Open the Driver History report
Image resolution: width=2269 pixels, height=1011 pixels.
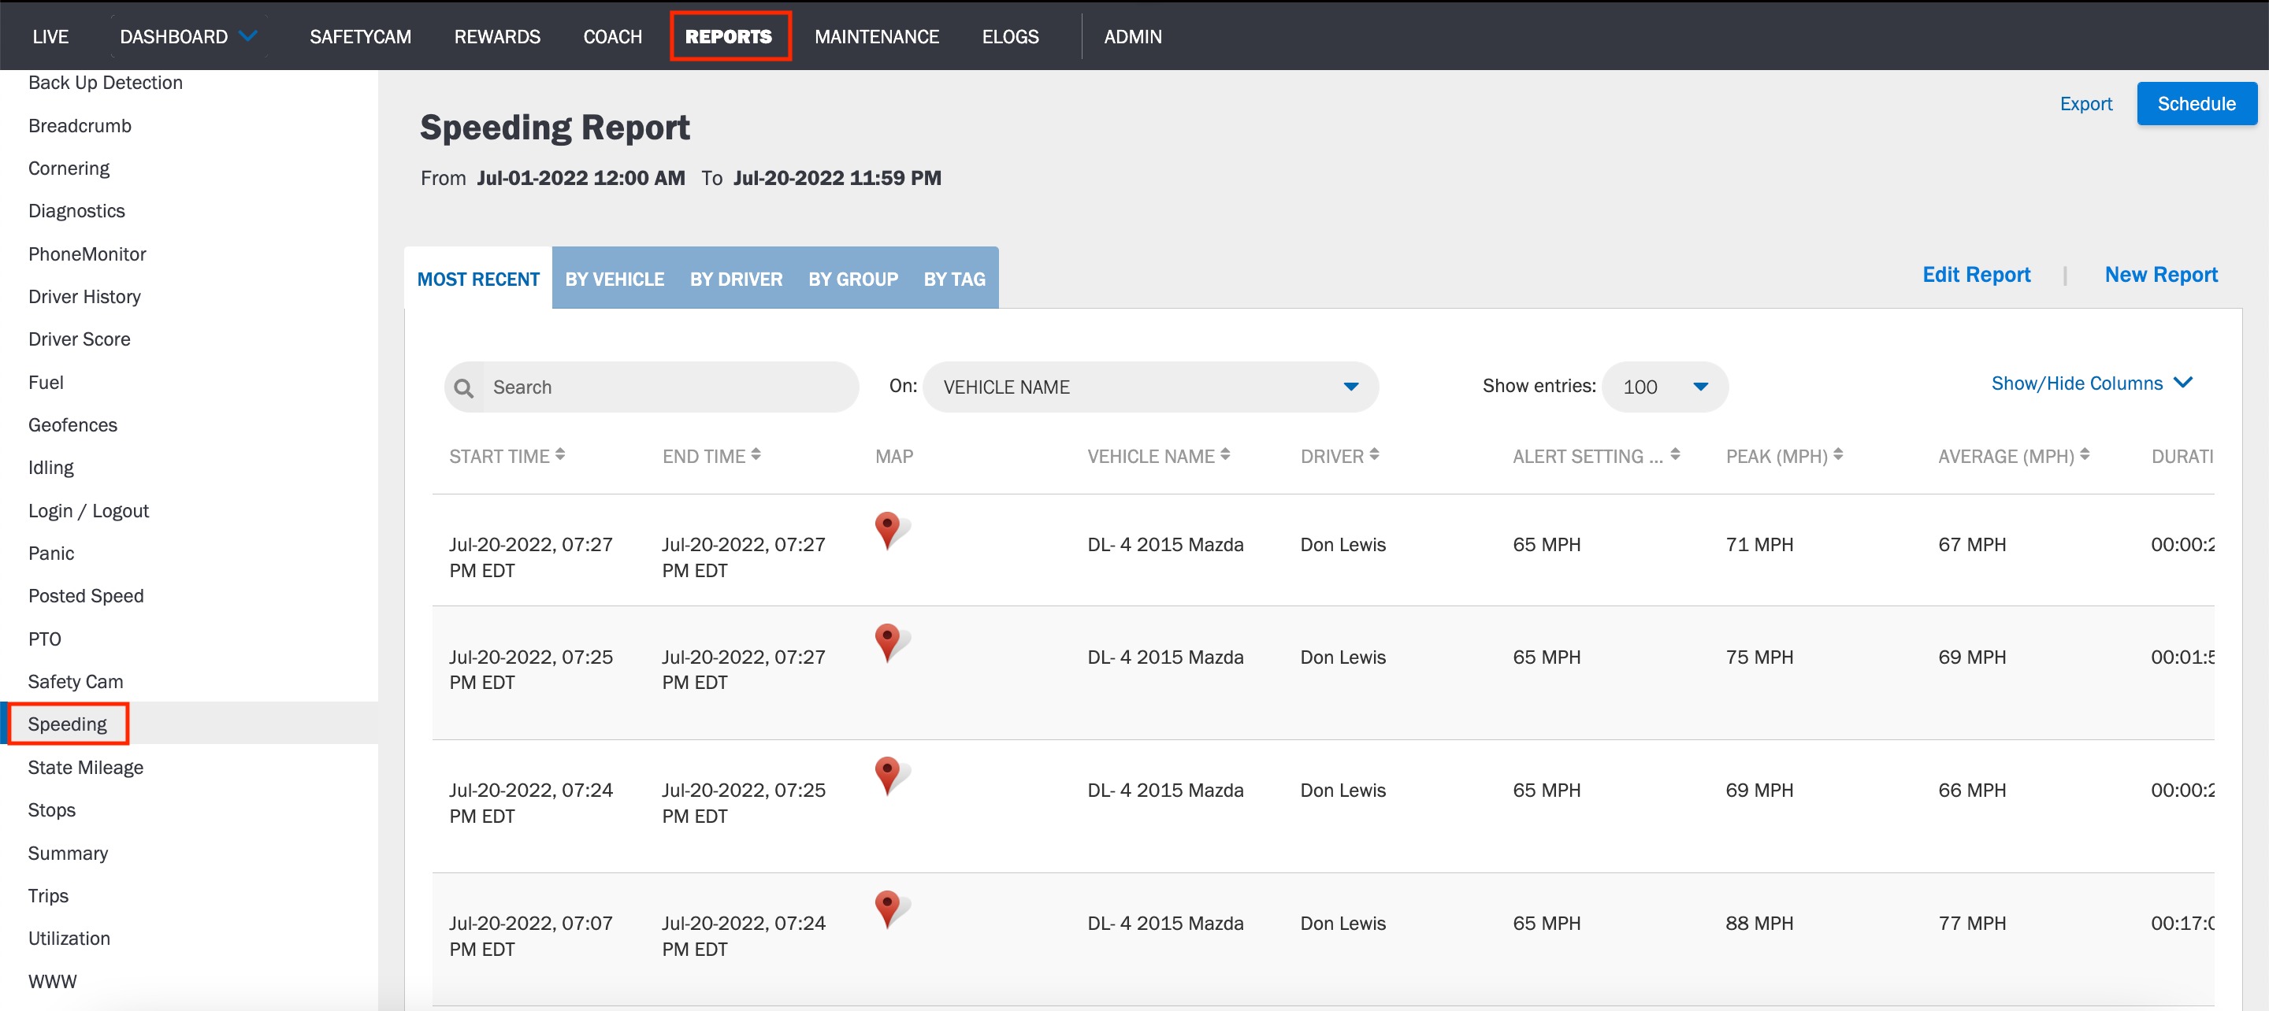pos(84,297)
